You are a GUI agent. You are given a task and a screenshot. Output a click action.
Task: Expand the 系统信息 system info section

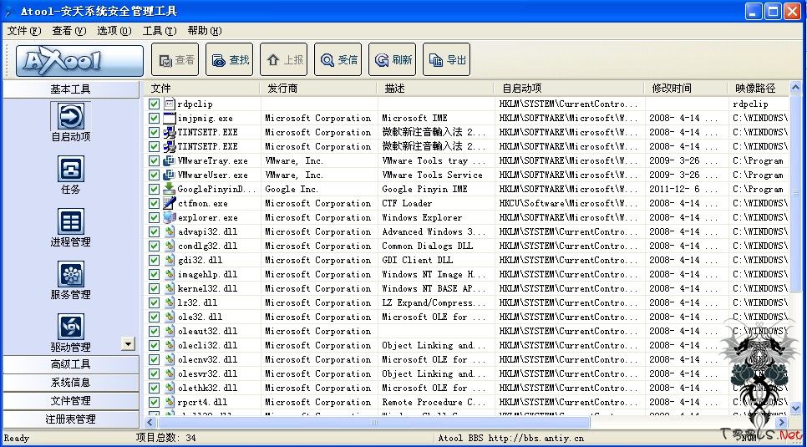[x=70, y=383]
